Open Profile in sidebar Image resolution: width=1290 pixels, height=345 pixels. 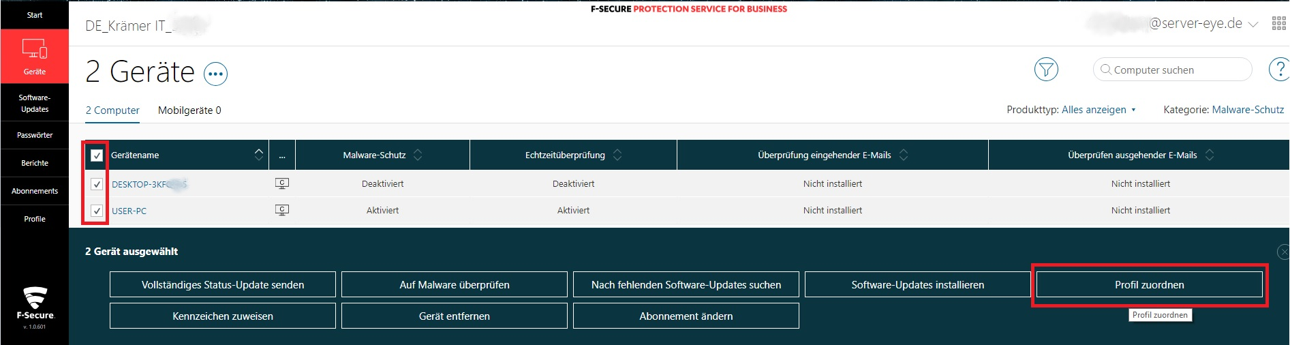[x=34, y=219]
